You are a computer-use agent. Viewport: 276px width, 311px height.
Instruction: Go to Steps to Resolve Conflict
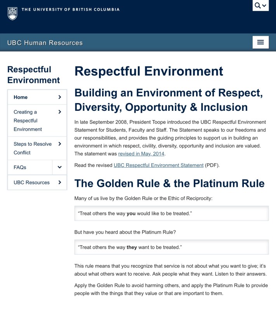click(32, 148)
